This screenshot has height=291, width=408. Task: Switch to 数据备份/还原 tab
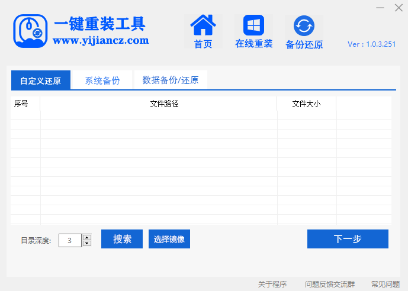[x=171, y=80]
